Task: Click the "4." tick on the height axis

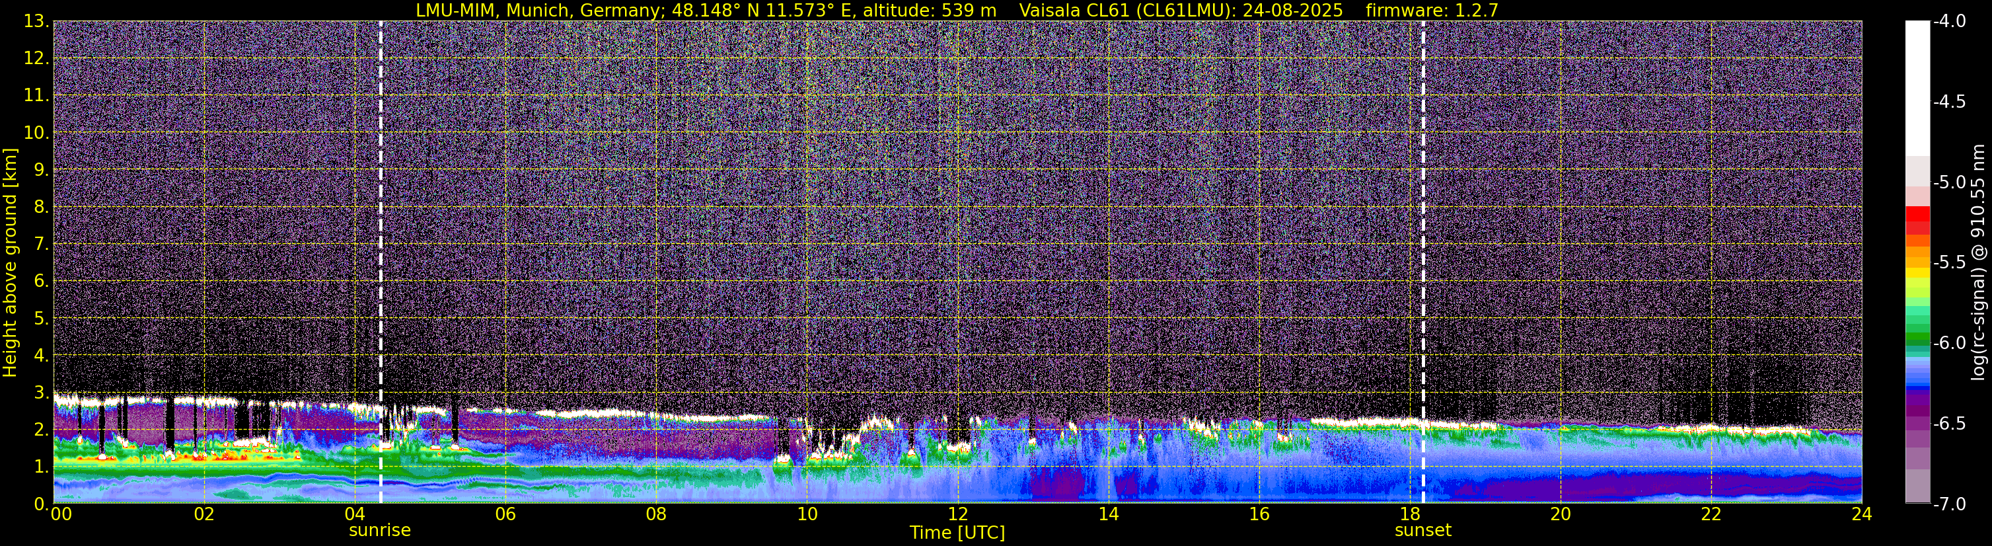Action: 40,356
